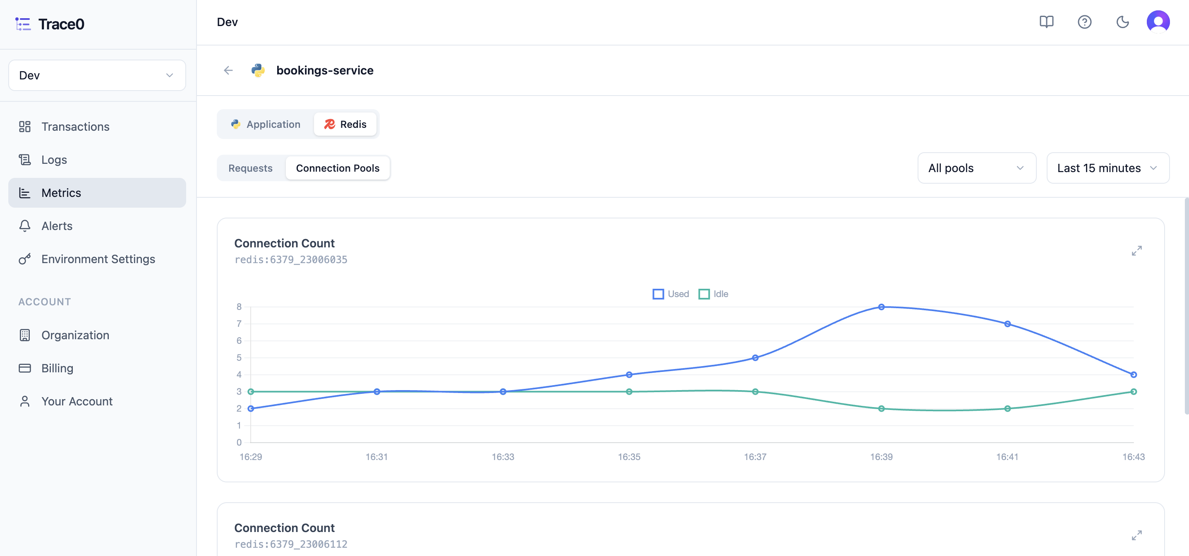The width and height of the screenshot is (1189, 556).
Task: Click the Python icon beside bookings-service
Action: (x=258, y=70)
